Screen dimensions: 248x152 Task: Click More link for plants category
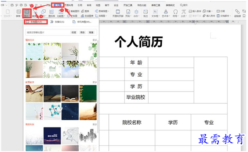(95, 40)
